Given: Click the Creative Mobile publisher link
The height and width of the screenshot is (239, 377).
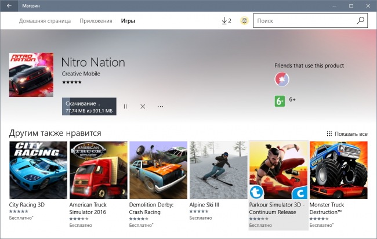Looking at the screenshot, I should [81, 74].
